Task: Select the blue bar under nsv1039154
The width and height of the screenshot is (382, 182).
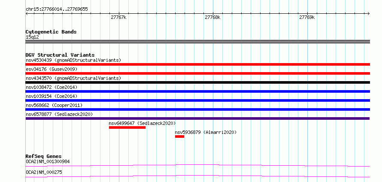Action: click(197, 100)
